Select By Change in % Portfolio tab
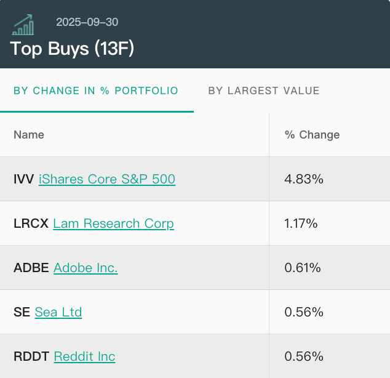This screenshot has height=378, width=390. 96,90
